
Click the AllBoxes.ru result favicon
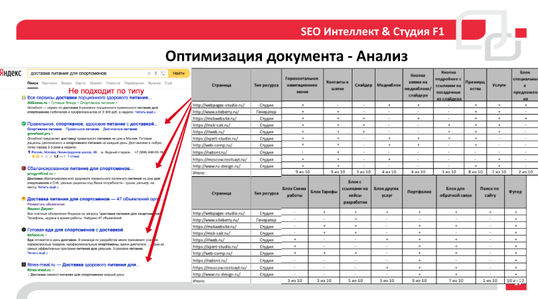[24, 97]
